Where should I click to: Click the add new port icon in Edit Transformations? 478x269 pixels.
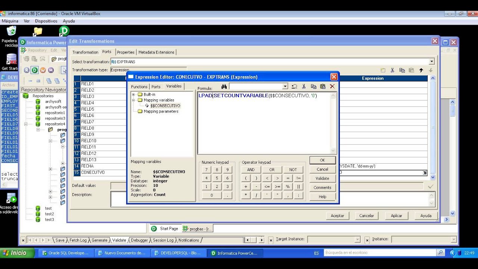pyautogui.click(x=383, y=70)
